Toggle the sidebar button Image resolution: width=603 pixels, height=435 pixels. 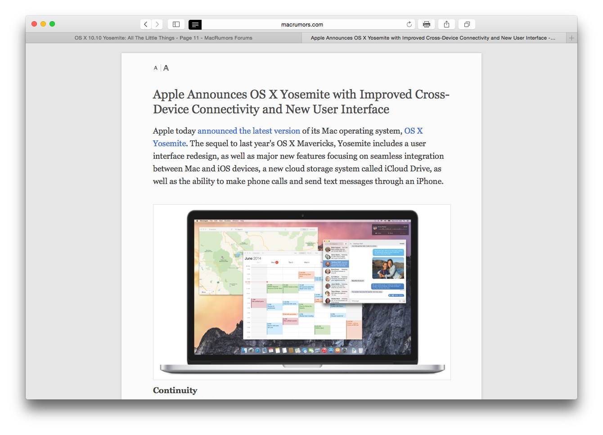(x=176, y=24)
